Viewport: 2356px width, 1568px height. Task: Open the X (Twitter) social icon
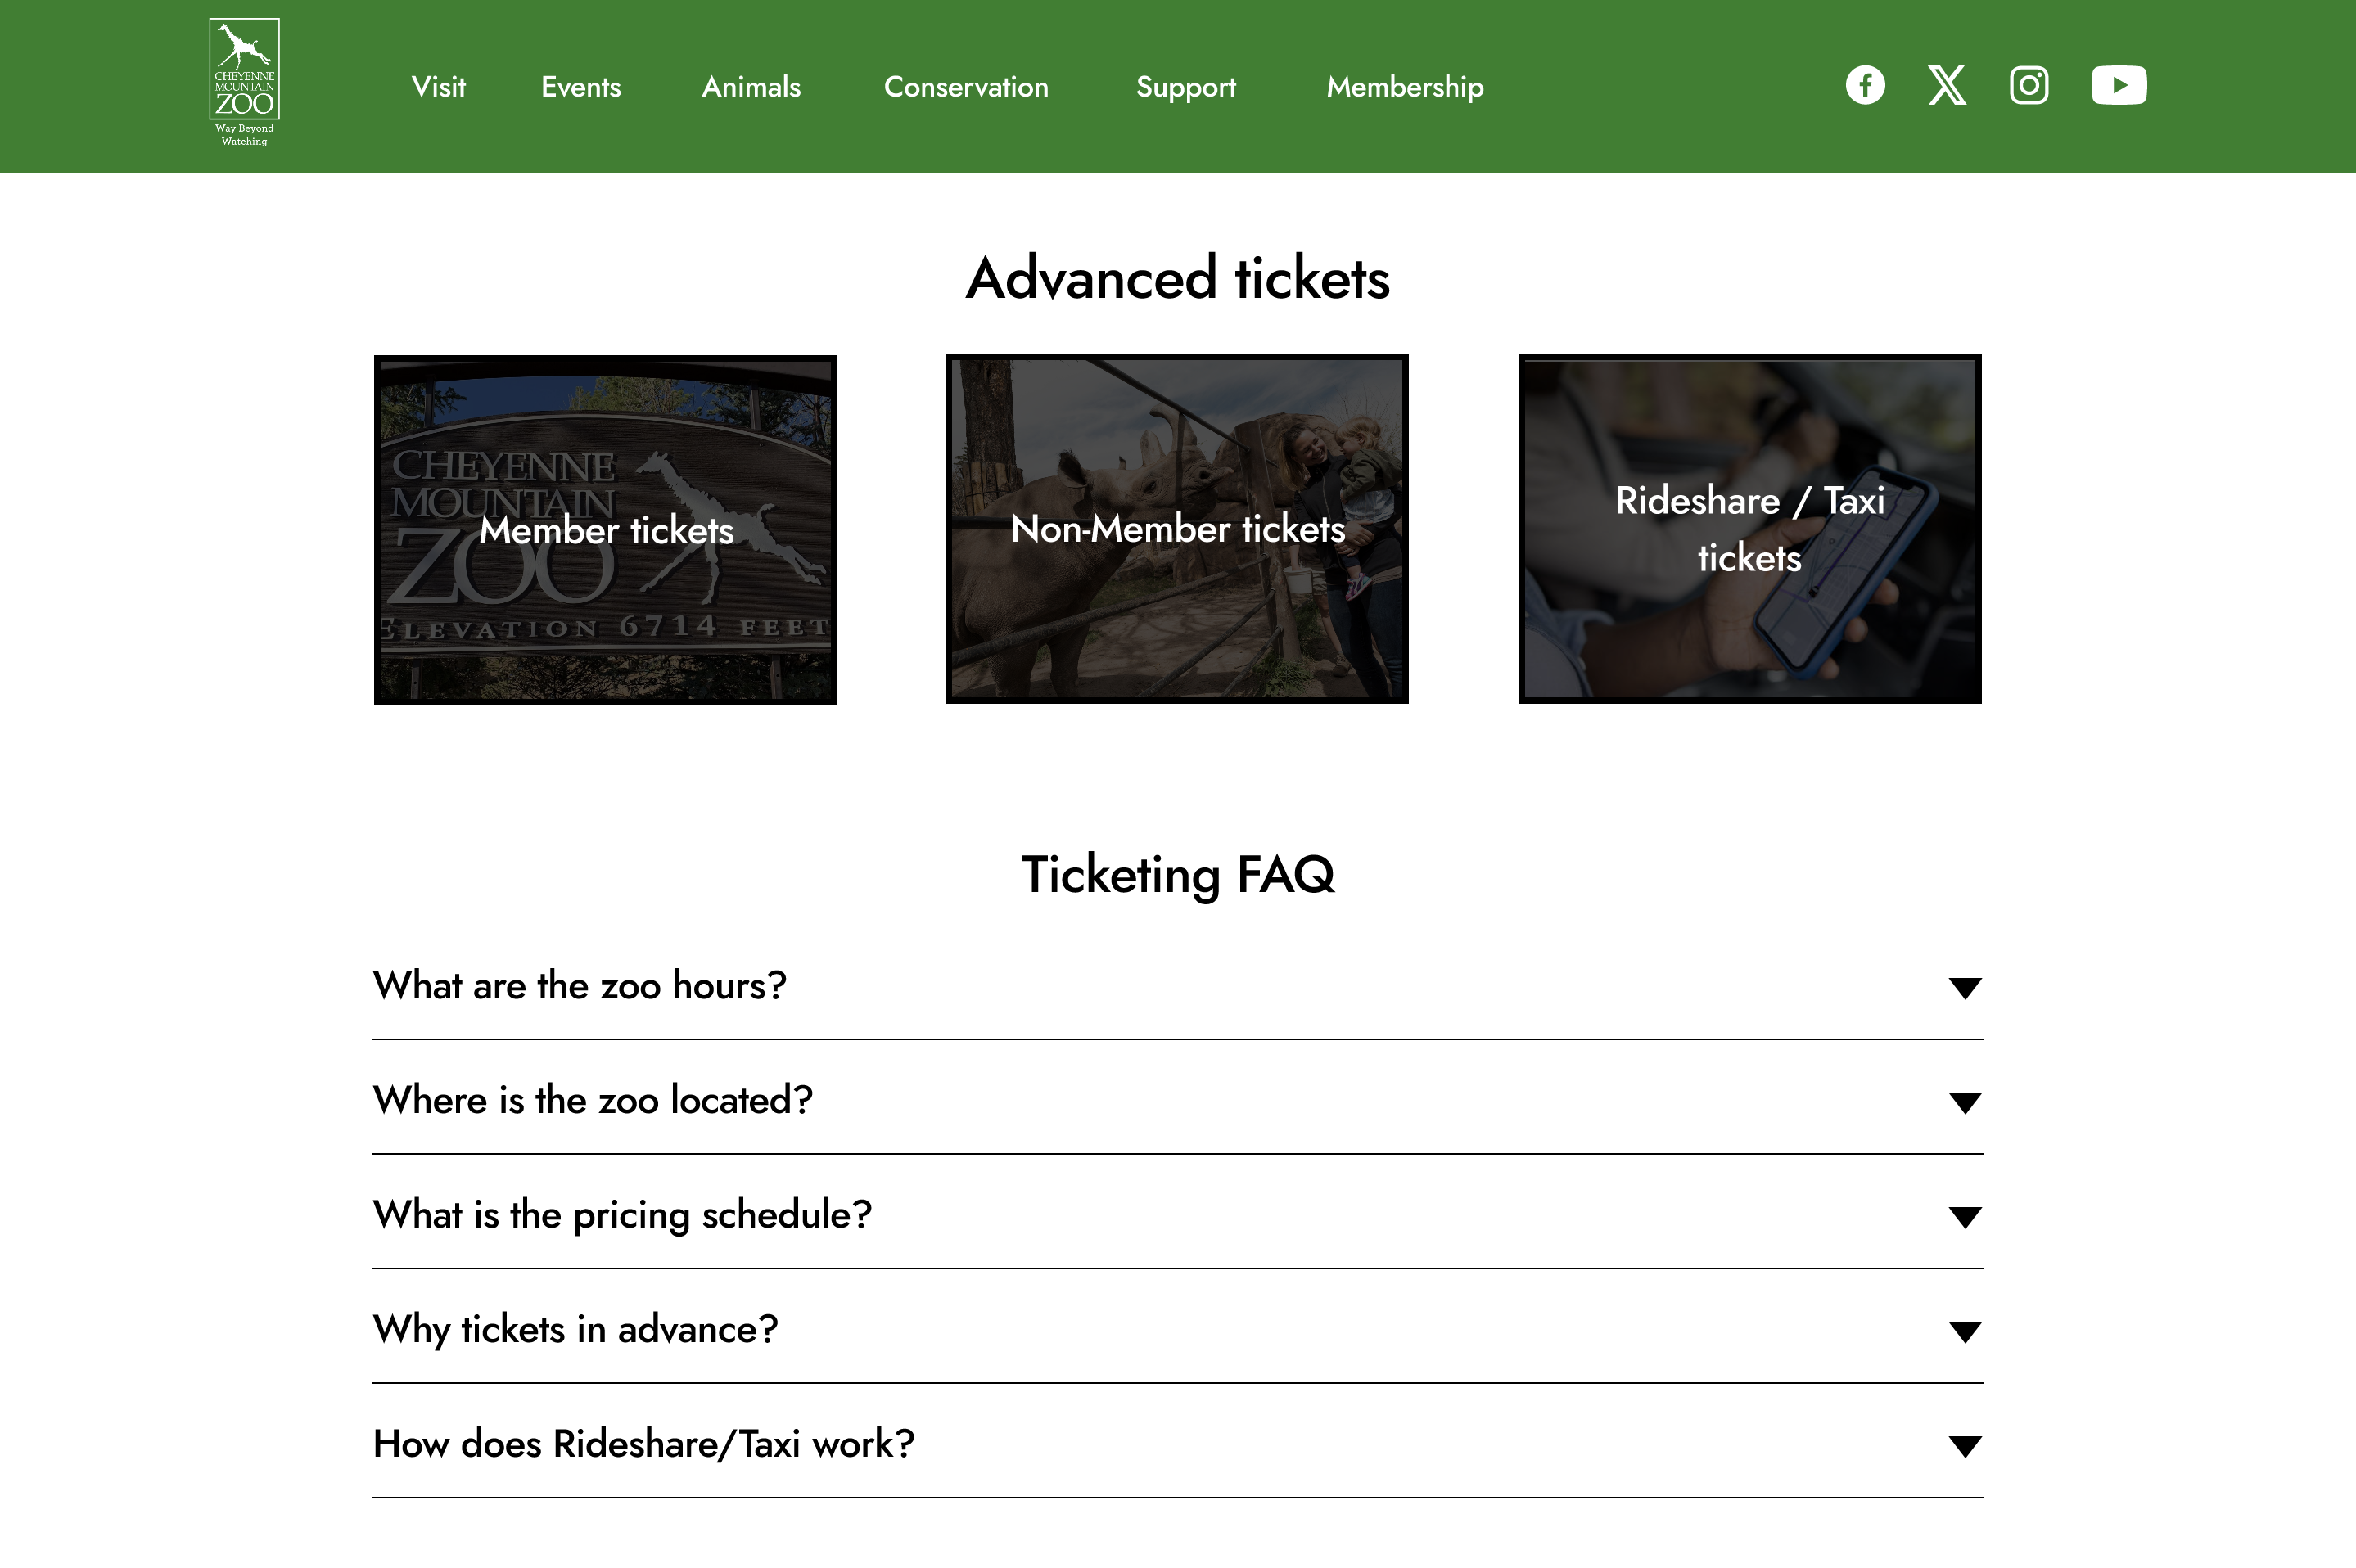pos(1947,85)
